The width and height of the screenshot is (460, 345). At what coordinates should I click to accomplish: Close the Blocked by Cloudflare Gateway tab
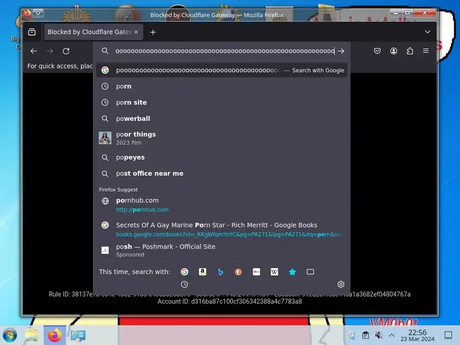coord(136,32)
